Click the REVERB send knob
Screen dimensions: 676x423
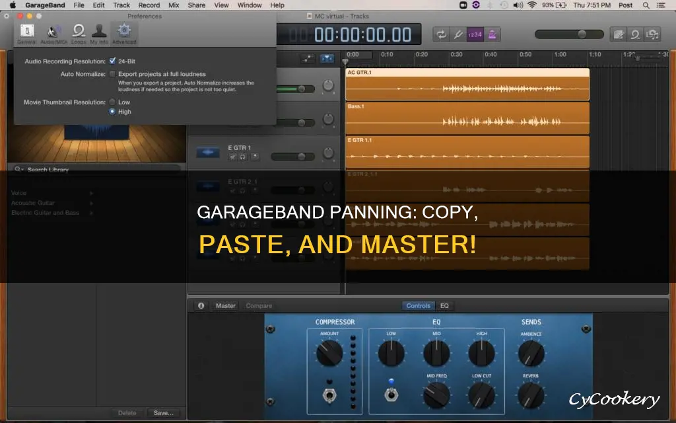click(531, 395)
